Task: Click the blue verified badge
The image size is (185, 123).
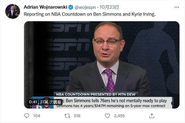Action: 71,7
